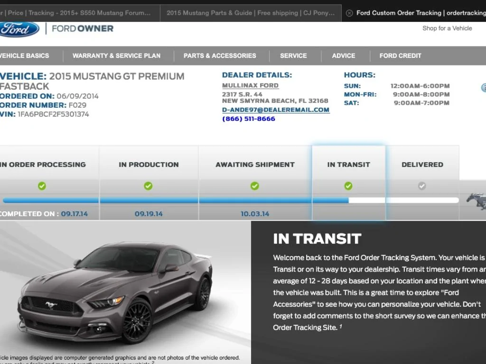Select the Delivered stage
The height and width of the screenshot is (364, 486).
[x=422, y=164]
